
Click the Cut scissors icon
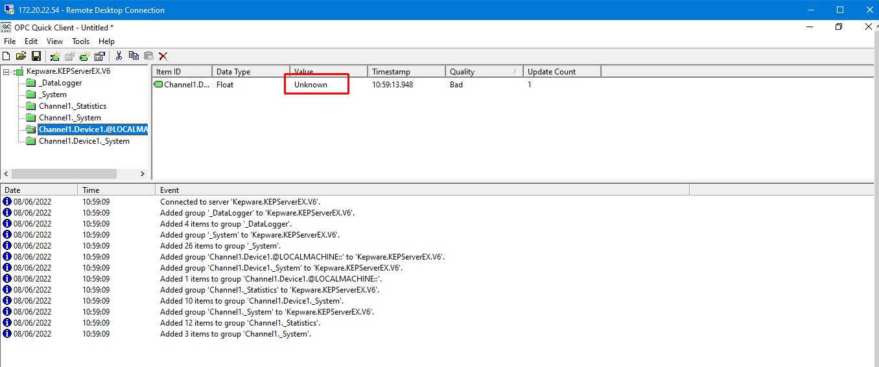coord(119,56)
